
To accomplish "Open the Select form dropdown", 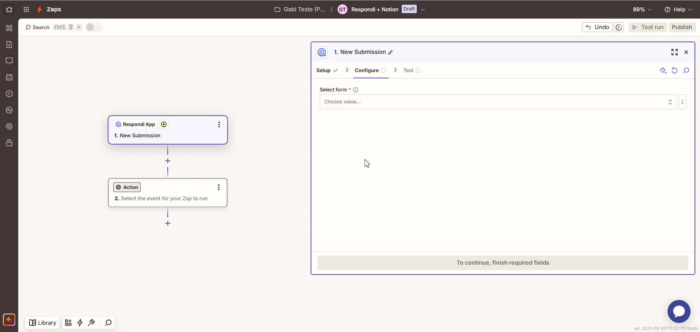I will tap(498, 102).
